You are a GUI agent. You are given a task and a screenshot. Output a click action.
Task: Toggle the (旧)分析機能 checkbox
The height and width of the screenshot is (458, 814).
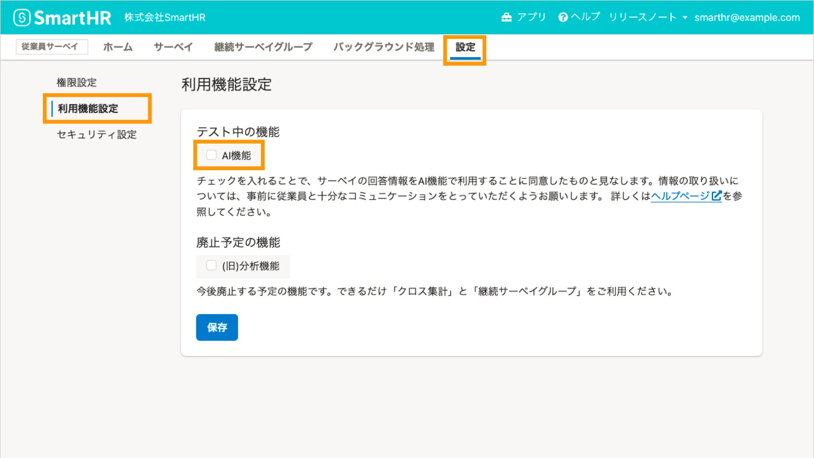211,265
